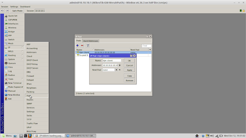Click Cancel in the pool dialog
This screenshot has width=246, height=138.
(x=129, y=66)
